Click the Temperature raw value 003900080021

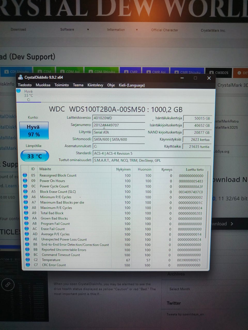point(189,260)
